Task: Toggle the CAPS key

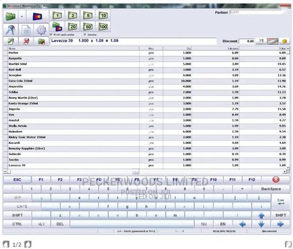Action: (x=22, y=206)
